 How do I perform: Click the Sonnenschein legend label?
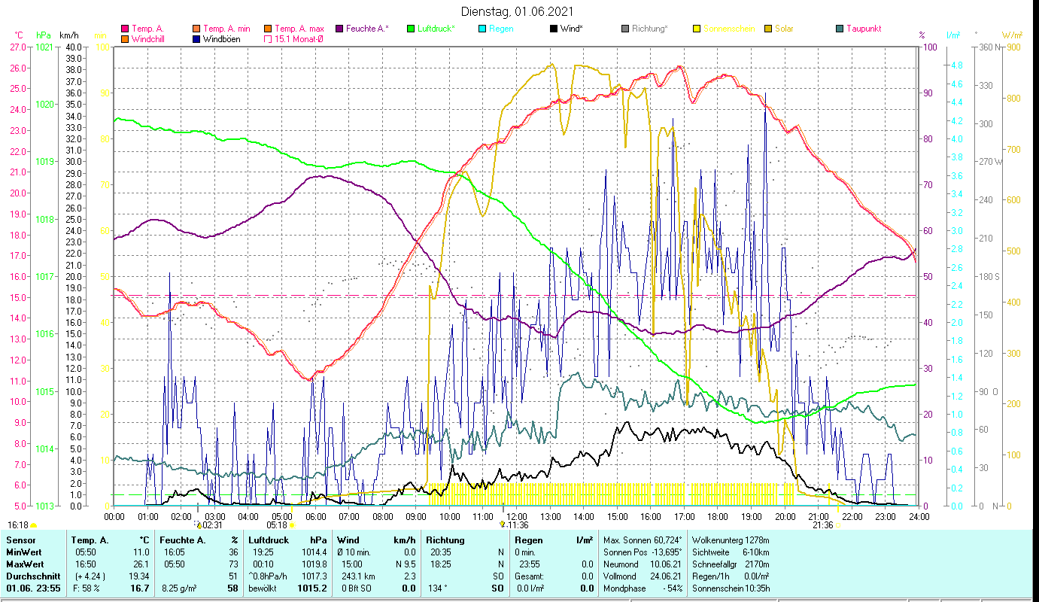(728, 29)
